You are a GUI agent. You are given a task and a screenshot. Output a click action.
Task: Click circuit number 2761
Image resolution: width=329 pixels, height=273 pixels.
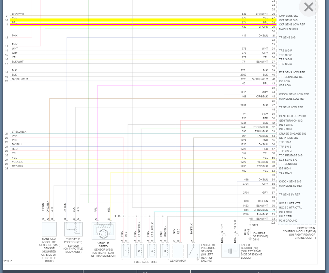pos(243,70)
